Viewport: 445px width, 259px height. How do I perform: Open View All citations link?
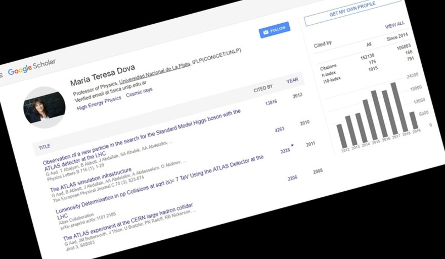tap(394, 25)
